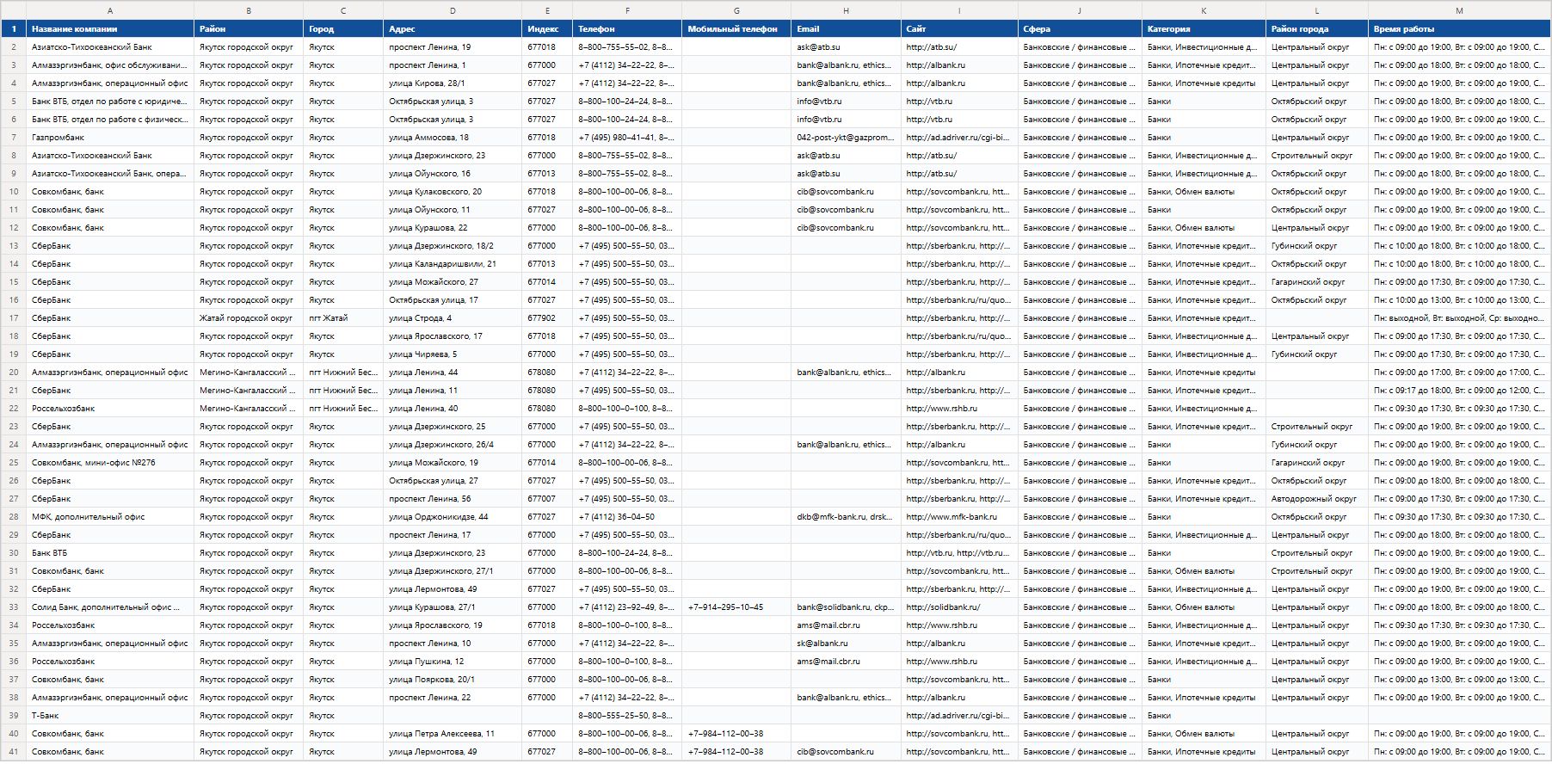Image resolution: width=1552 pixels, height=776 pixels.
Task: Select site 'http://solidbank.ru/' cell
Action: coord(959,607)
